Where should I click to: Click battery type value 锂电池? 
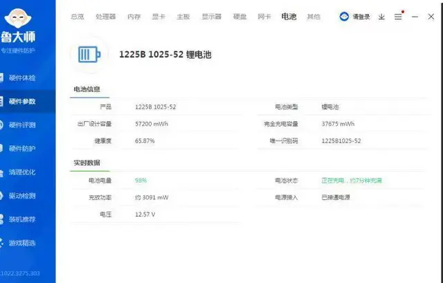pos(330,107)
